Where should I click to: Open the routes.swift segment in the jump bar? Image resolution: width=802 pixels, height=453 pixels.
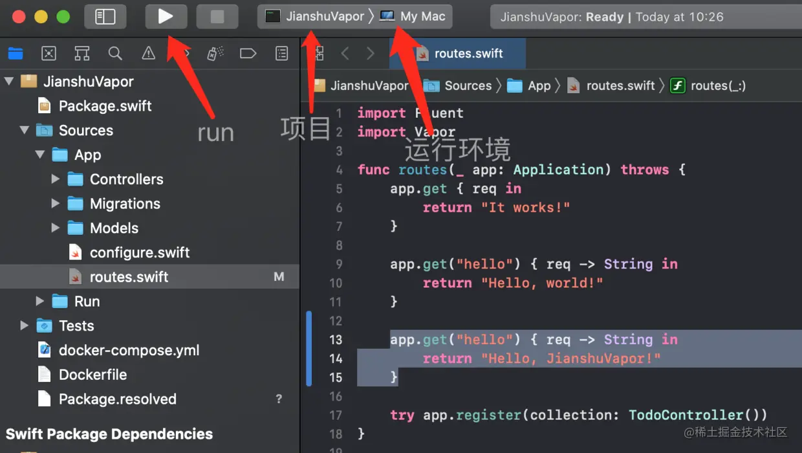[x=612, y=85]
